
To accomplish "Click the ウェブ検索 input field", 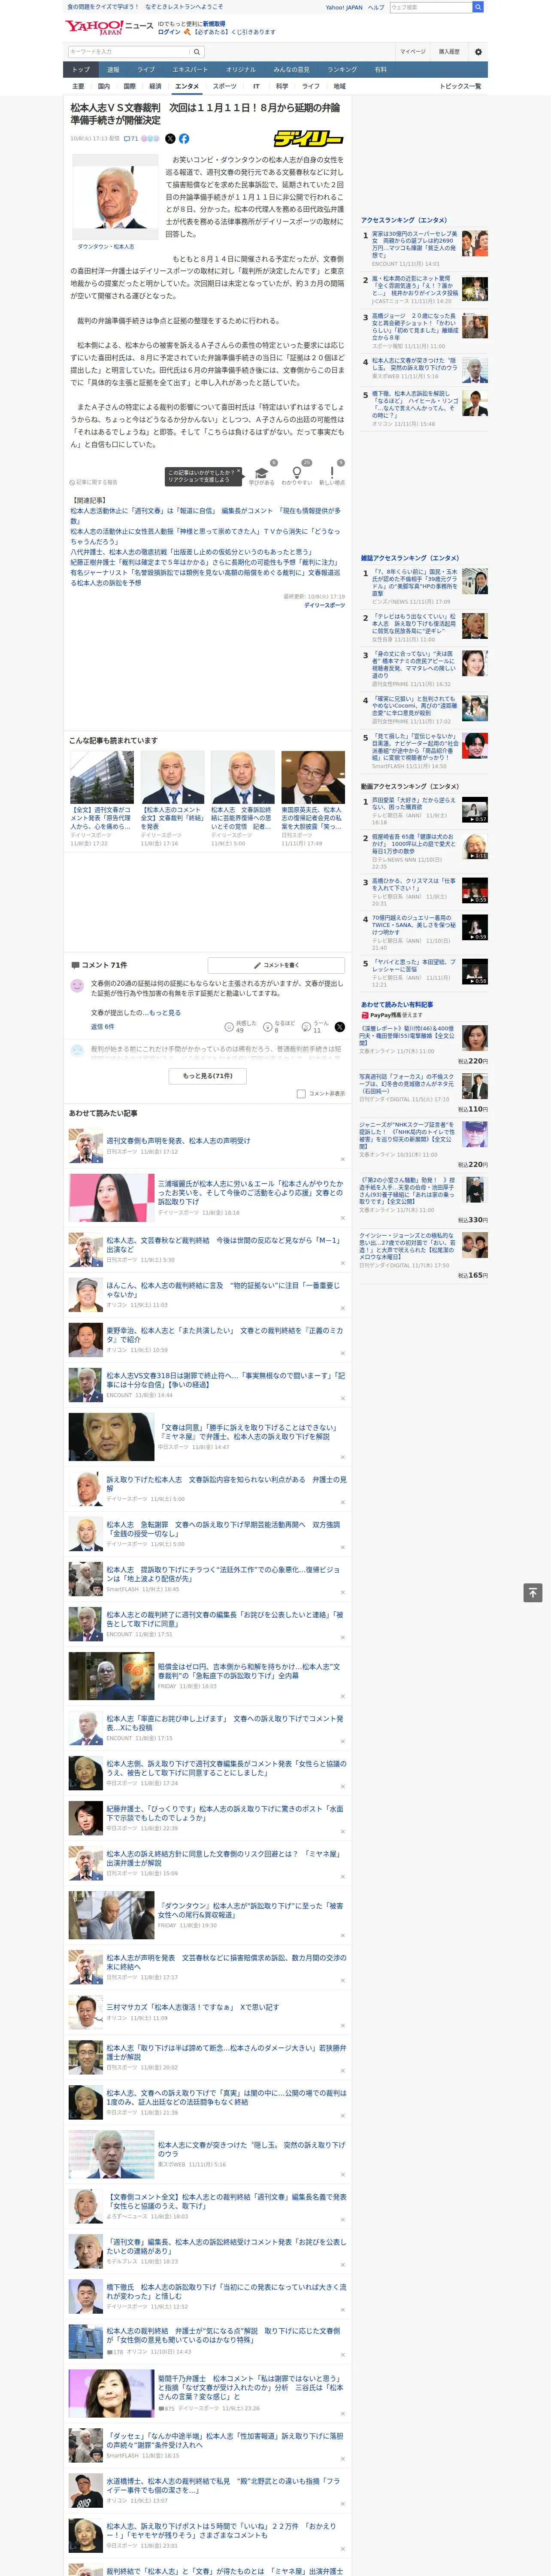I will pos(431,7).
